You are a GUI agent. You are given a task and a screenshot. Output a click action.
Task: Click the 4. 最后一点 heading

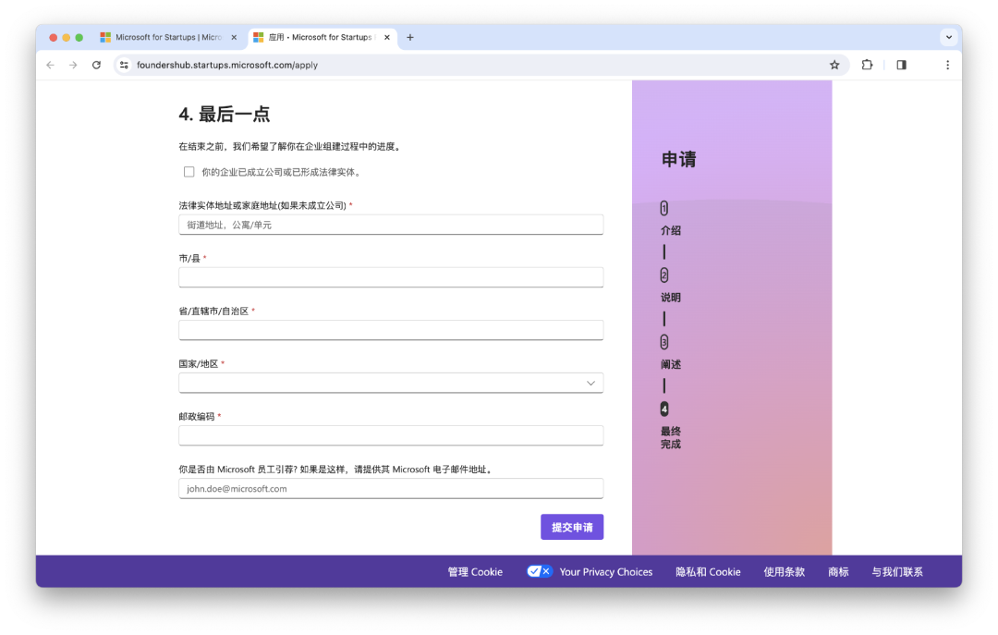pyautogui.click(x=224, y=115)
